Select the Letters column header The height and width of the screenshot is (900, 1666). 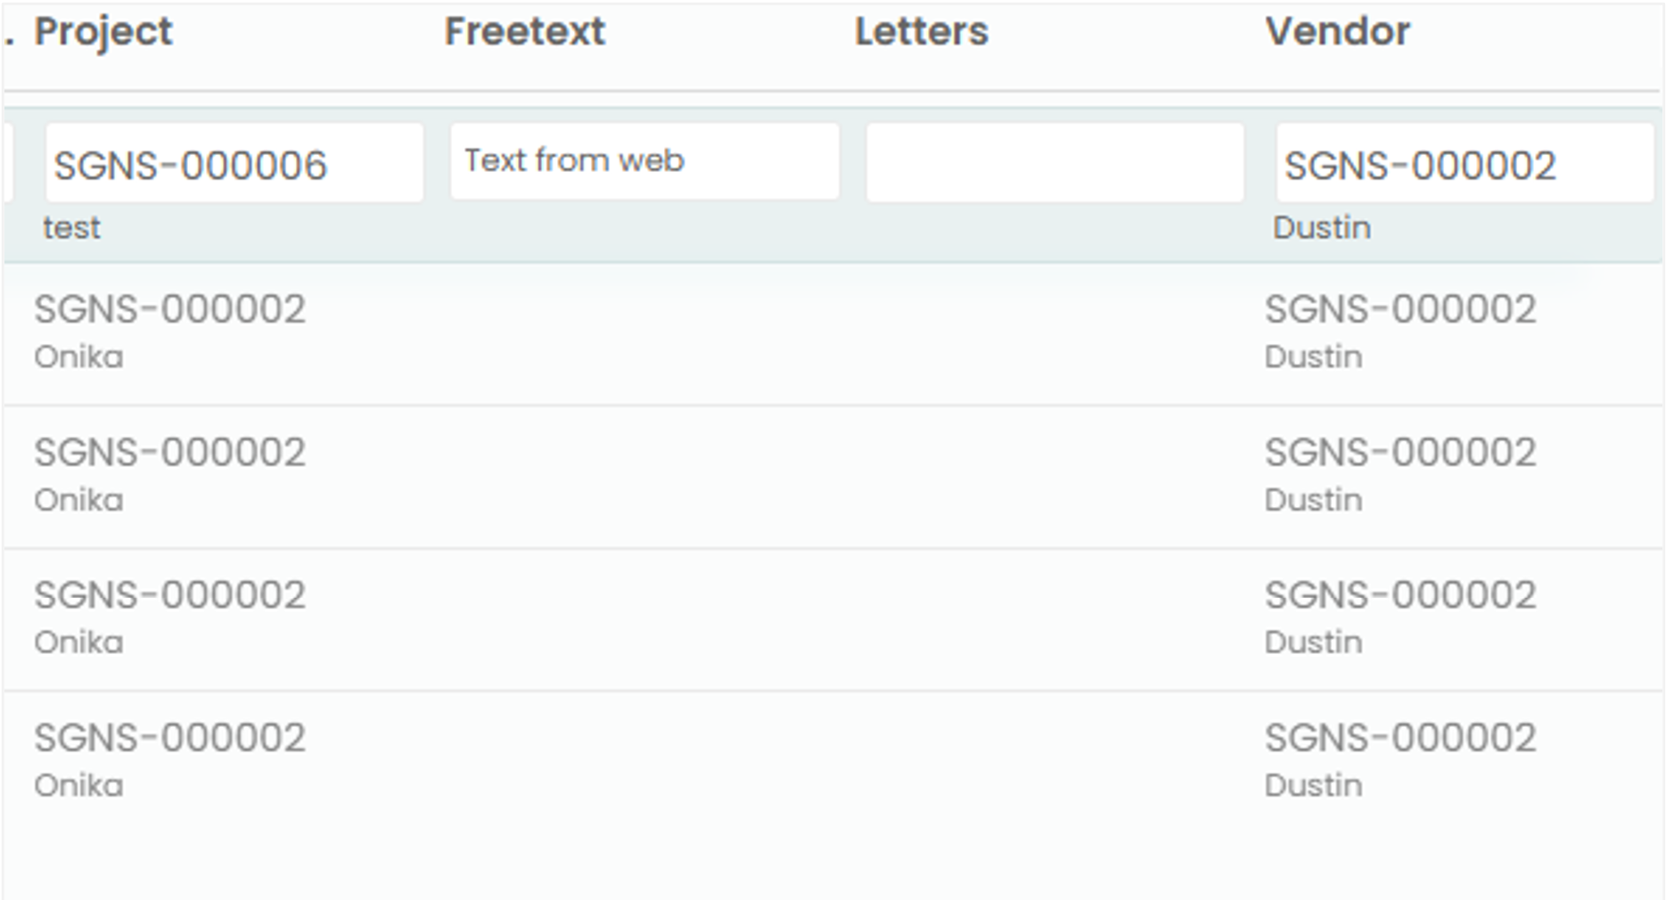pos(921,32)
